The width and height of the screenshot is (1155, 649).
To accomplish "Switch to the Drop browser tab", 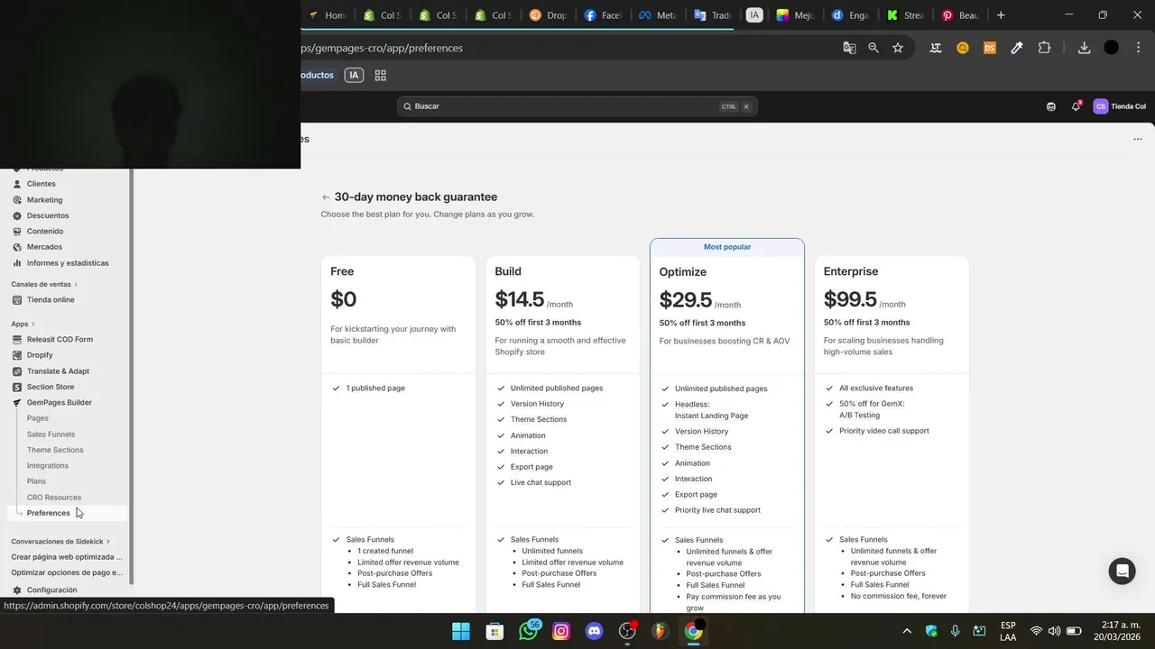I will pyautogui.click(x=549, y=15).
